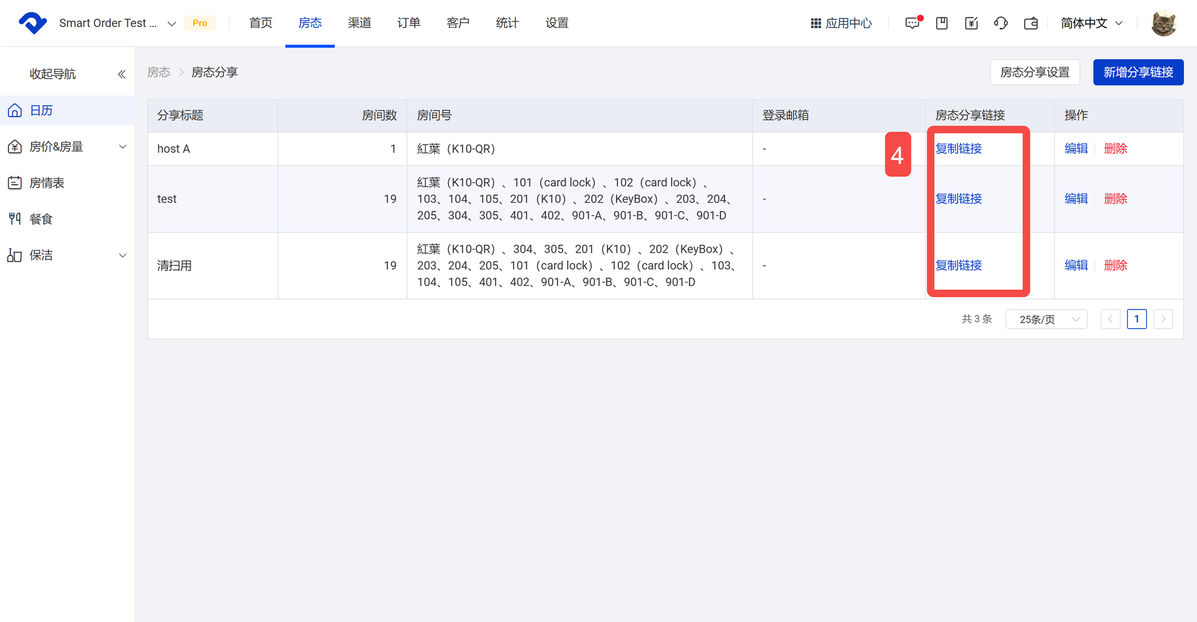This screenshot has width=1197, height=622.
Task: Delete the 清扫用 share entry
Action: click(x=1116, y=265)
